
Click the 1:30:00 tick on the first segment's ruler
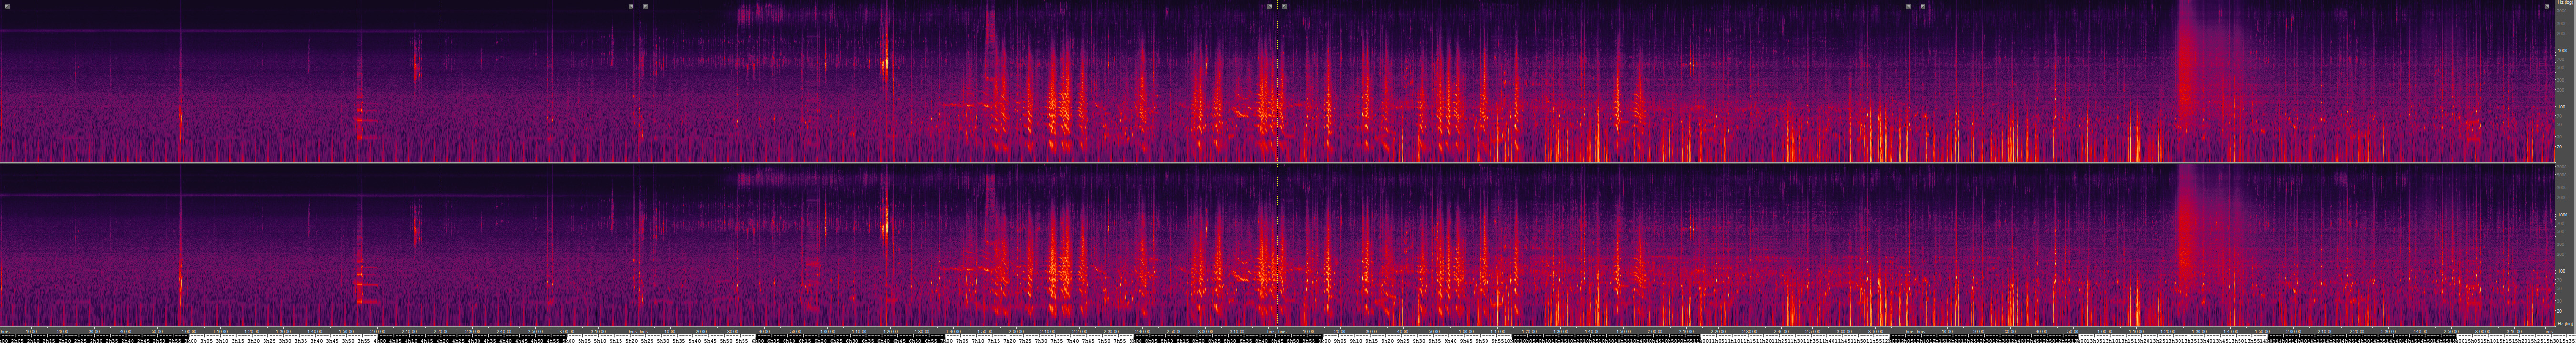pos(283,331)
